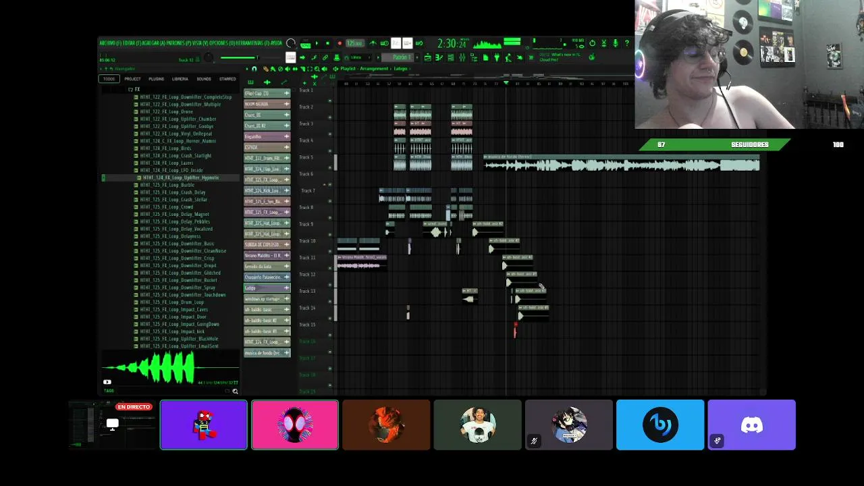Open the Channel rack icon
The image size is (864, 486).
451,57
